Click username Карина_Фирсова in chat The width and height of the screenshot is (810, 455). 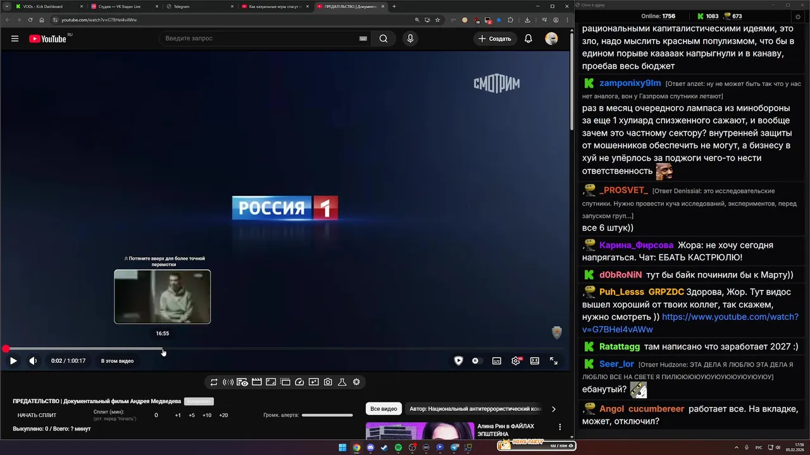[x=636, y=245]
